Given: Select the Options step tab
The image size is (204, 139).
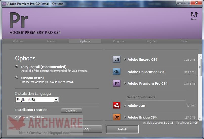Looking at the screenshot, I should point(85,41).
